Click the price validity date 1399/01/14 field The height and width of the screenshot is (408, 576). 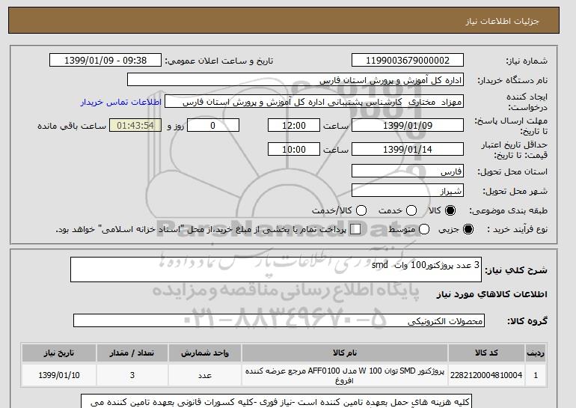[x=408, y=149]
